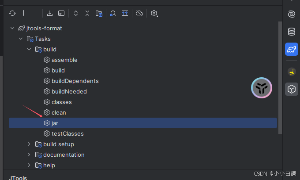
Task: Click the gear icon beside buildNeeded
Action: [x=47, y=91]
